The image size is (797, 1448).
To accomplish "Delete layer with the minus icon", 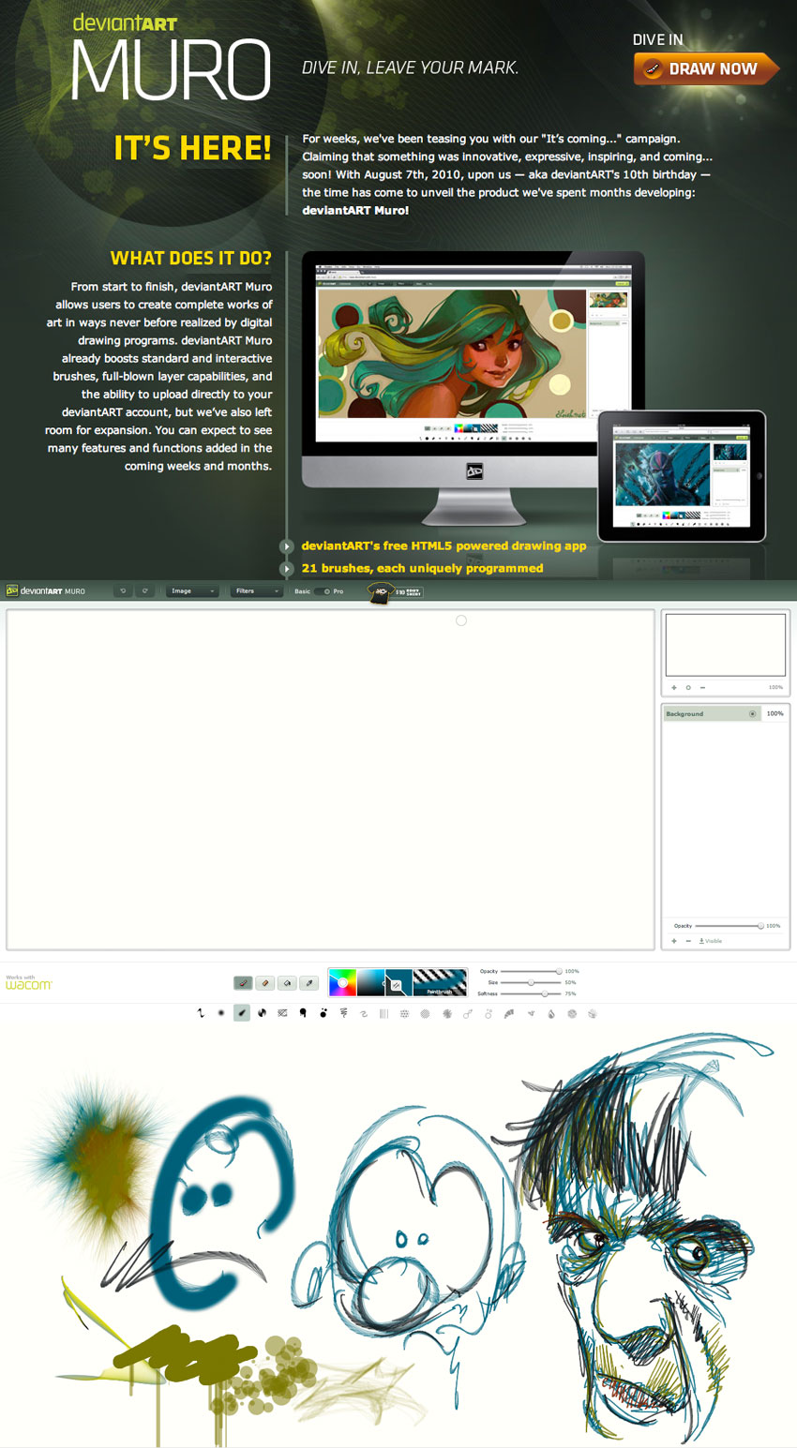I will 688,941.
